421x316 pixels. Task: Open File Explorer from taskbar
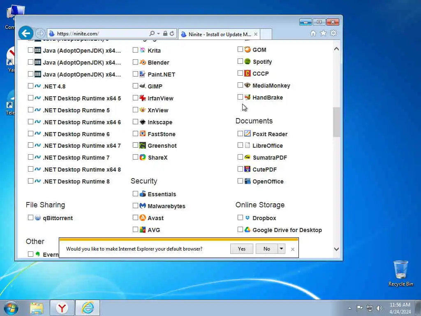tap(37, 308)
